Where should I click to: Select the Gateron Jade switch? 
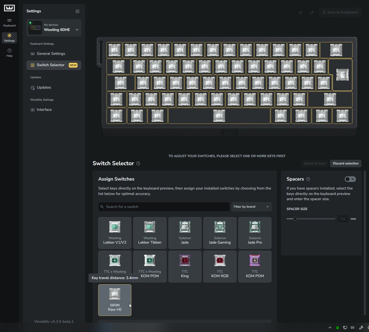[185, 233]
